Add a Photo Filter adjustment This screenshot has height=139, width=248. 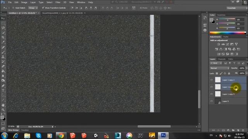click(x=230, y=49)
